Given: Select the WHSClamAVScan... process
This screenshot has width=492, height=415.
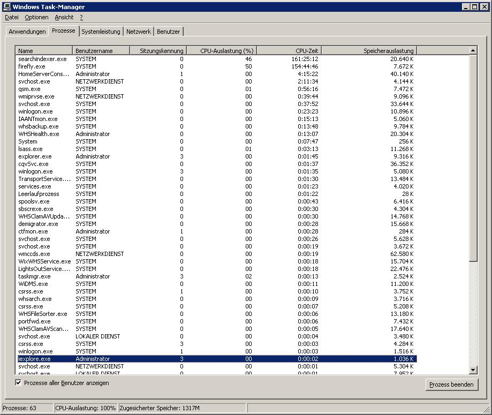Looking at the screenshot, I should (x=217, y=329).
